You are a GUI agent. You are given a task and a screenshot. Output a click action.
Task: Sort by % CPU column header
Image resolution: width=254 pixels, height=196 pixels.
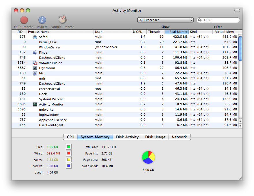point(139,32)
